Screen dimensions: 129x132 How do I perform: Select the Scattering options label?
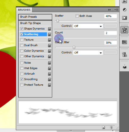(x=31, y=34)
